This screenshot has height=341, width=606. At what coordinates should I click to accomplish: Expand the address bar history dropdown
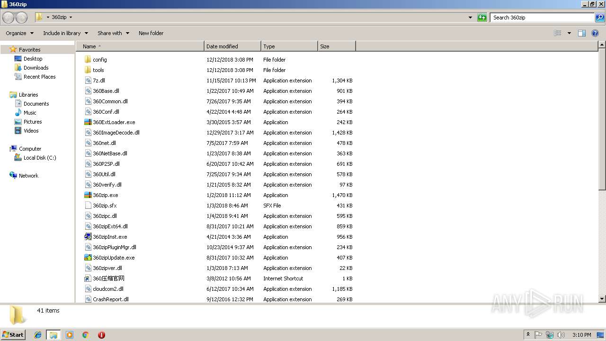coord(470,18)
